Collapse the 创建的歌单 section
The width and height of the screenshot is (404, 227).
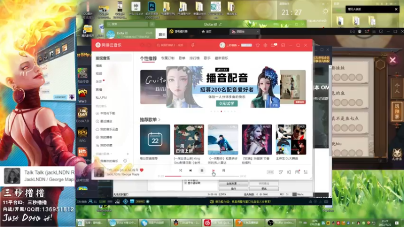(104, 154)
